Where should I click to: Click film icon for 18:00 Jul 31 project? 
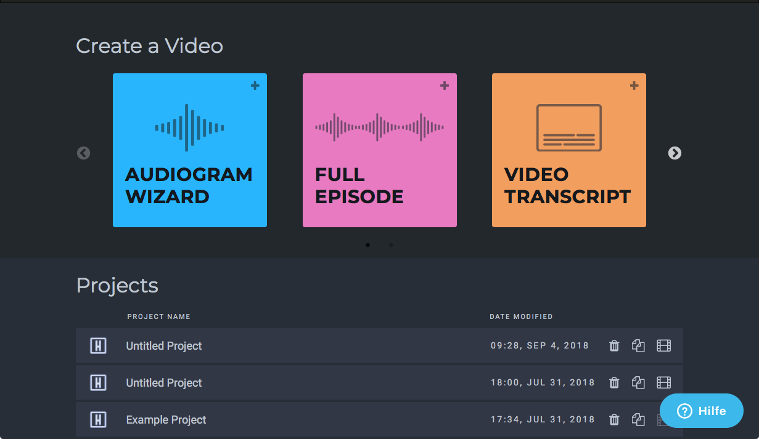[x=663, y=383]
